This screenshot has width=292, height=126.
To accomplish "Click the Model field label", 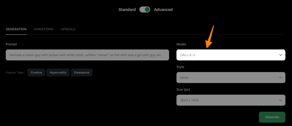I will (x=181, y=44).
